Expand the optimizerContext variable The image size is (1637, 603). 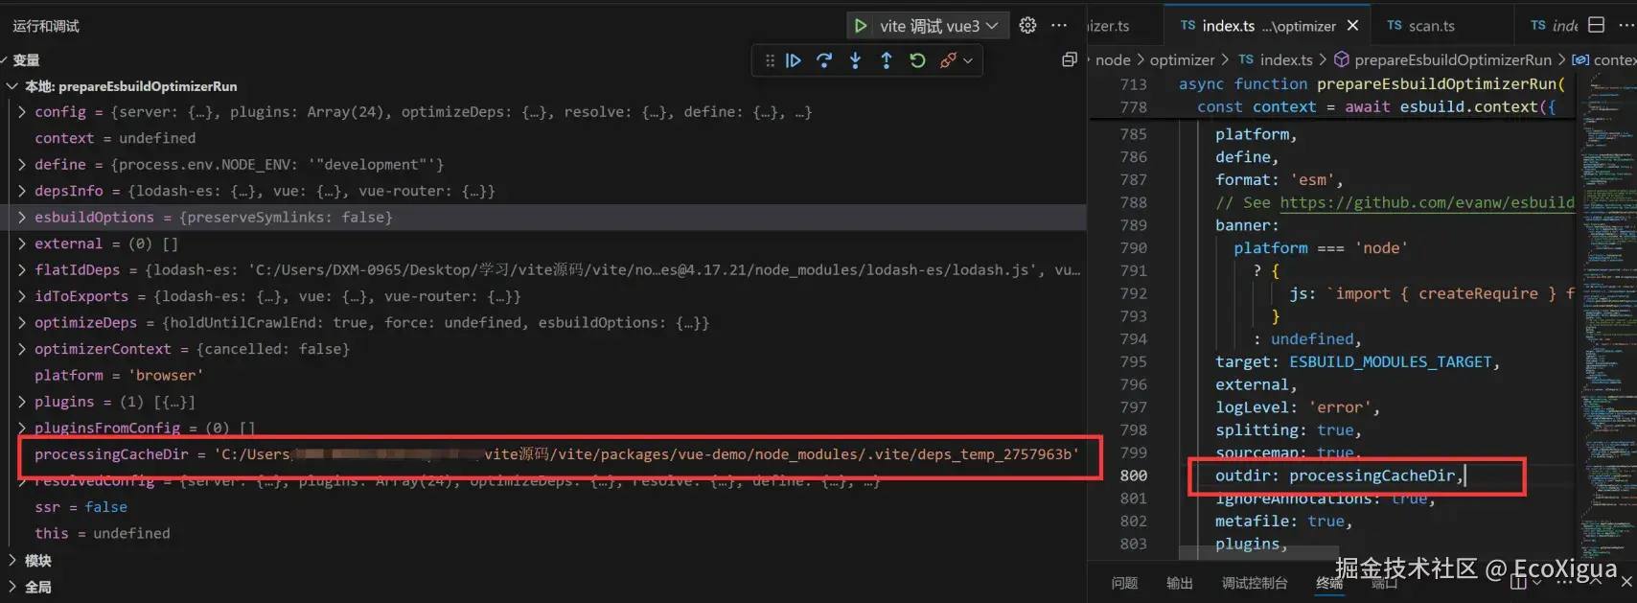click(x=22, y=349)
